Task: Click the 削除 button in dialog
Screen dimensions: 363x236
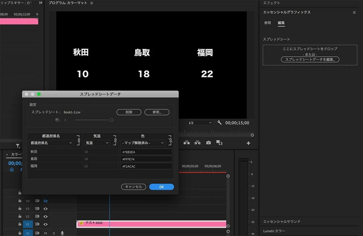Action: pyautogui.click(x=129, y=112)
